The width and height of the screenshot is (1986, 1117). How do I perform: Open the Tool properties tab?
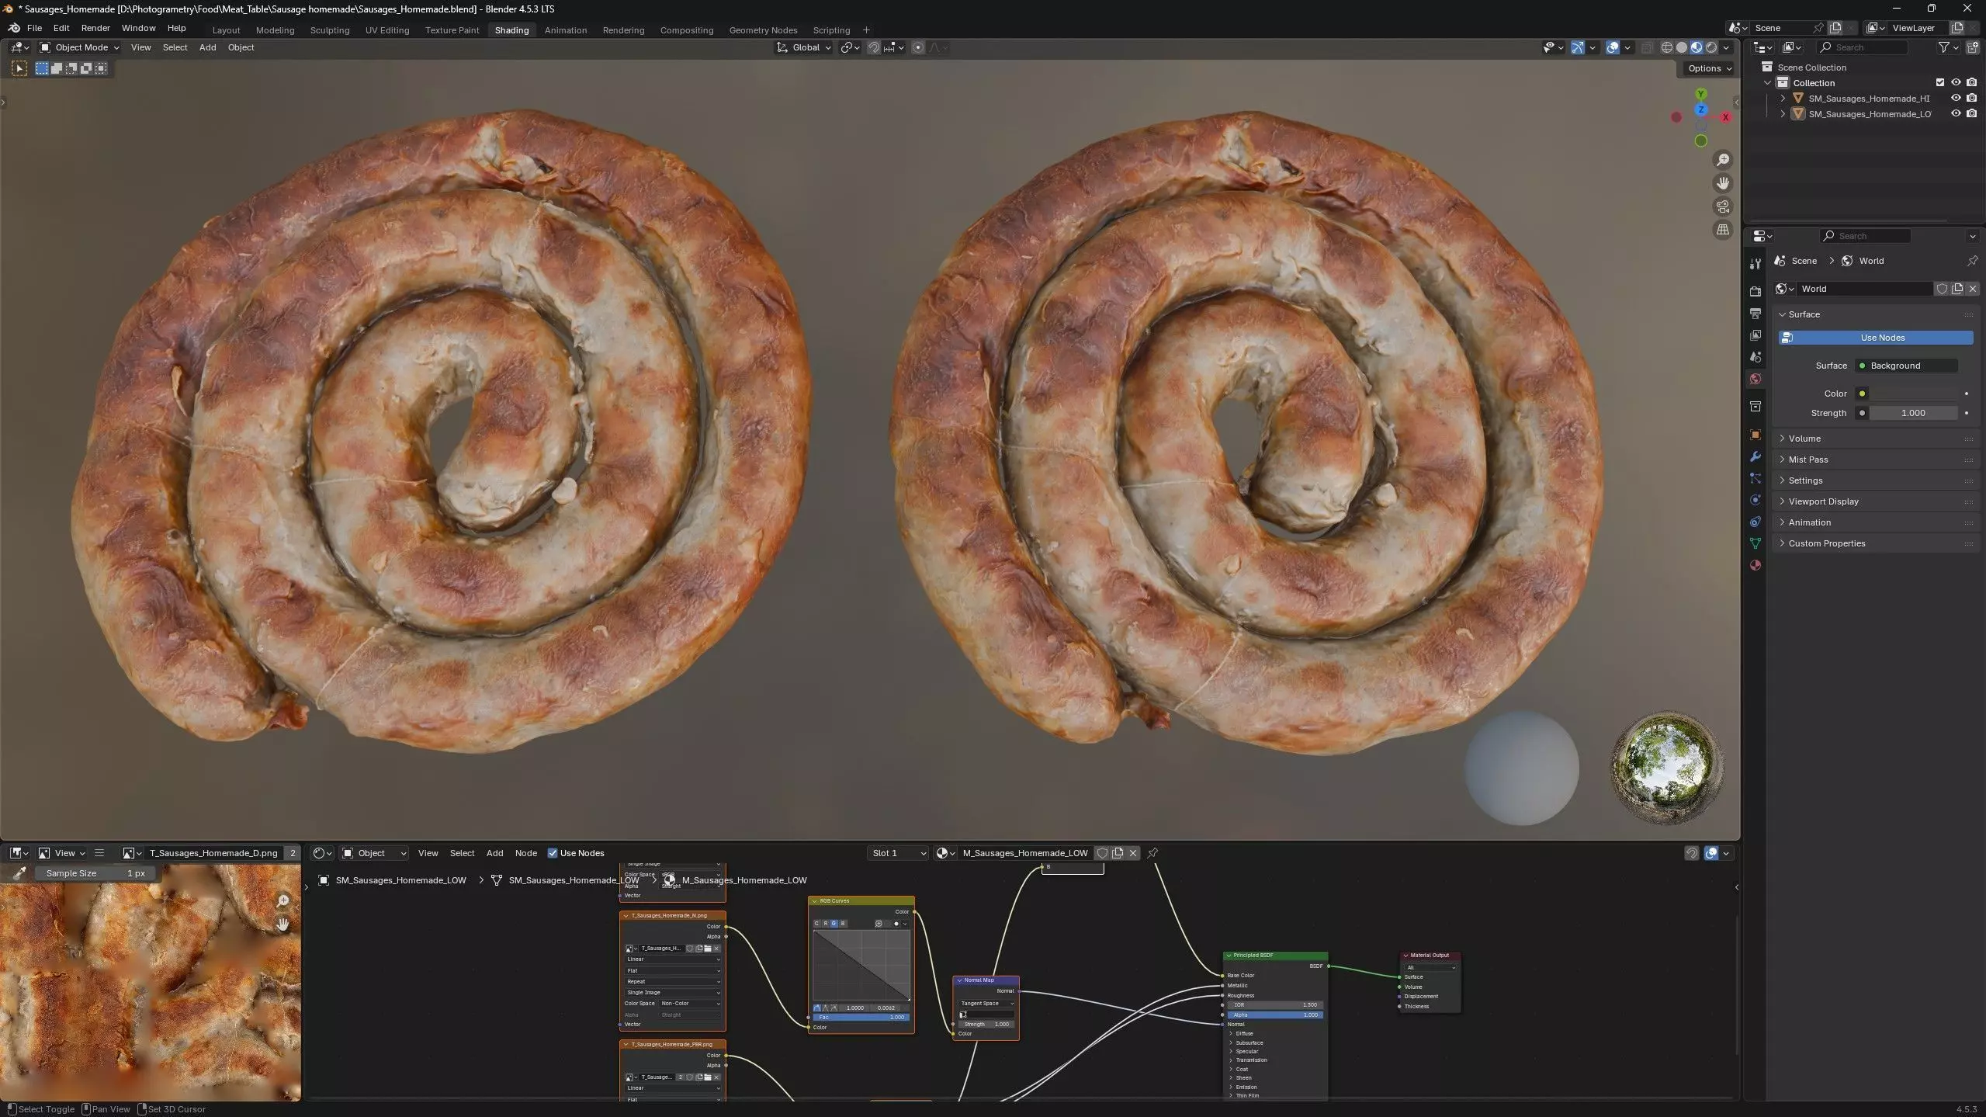pos(1756,264)
